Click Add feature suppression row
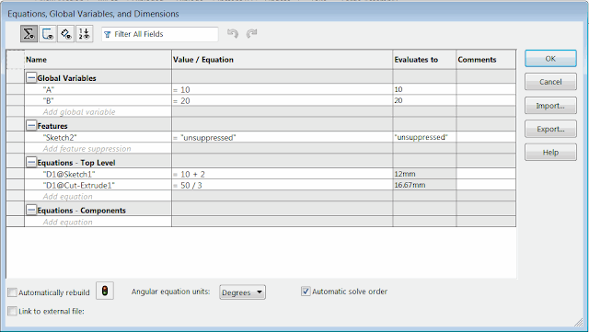This screenshot has height=332, width=589. (x=98, y=148)
